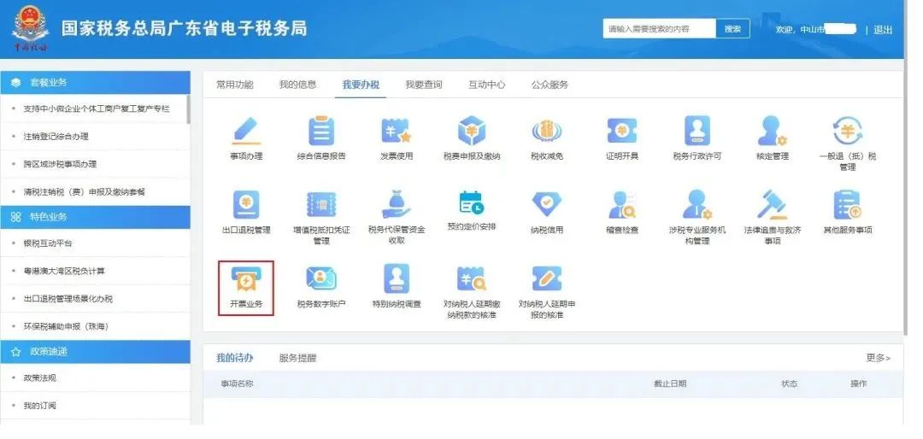This screenshot has height=439, width=923.
Task: Click 状态 column header
Action: point(790,383)
